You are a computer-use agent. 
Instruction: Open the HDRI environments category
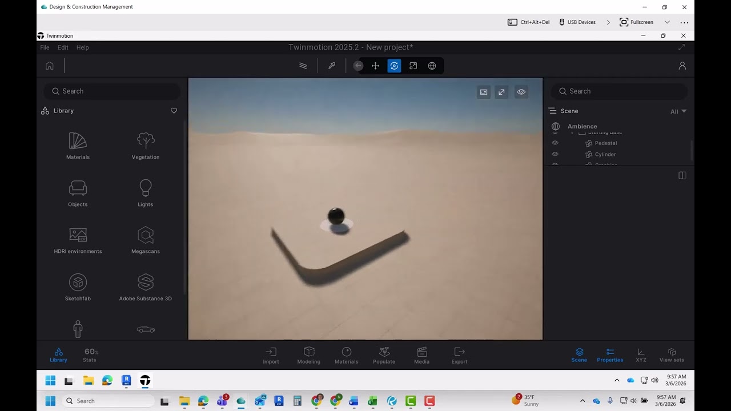(78, 240)
